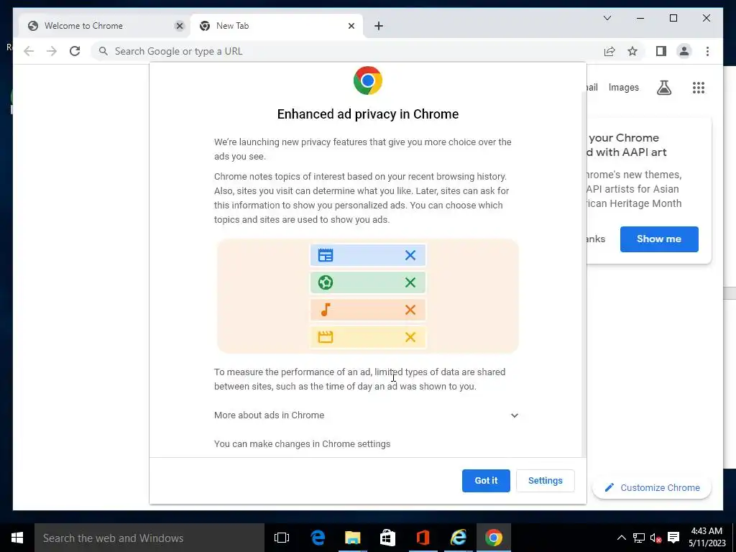
Task: Close the New Tab tab
Action: [351, 26]
